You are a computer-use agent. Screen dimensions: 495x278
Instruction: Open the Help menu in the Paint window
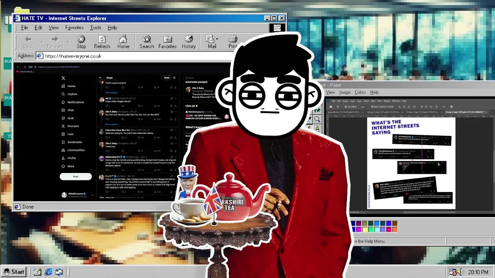click(x=374, y=92)
